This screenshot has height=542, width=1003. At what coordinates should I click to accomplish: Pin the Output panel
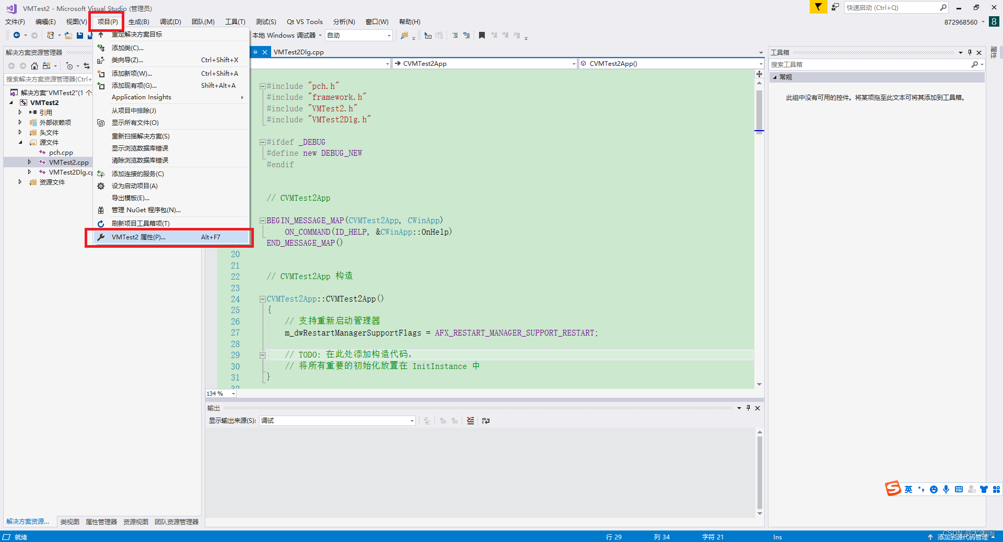click(x=748, y=408)
